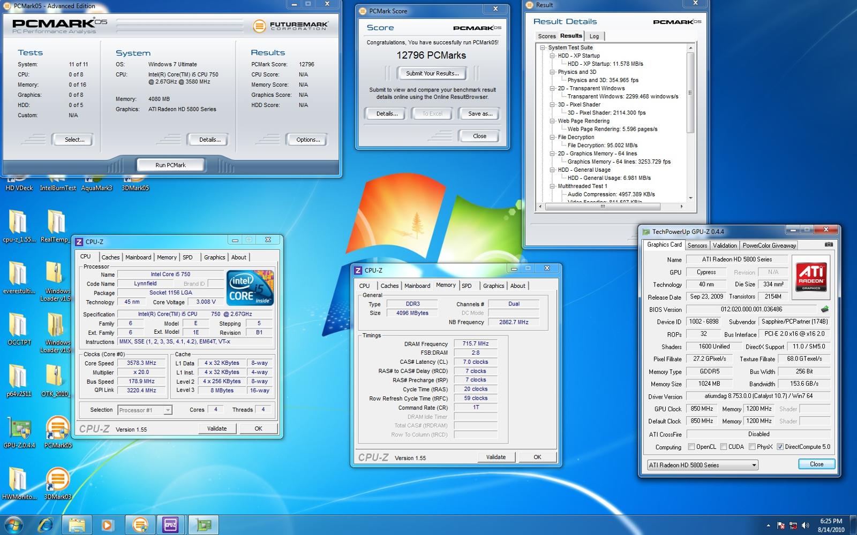Click the Result Details scroll down arrow
Viewport: 857px width, 535px height.
[x=690, y=198]
